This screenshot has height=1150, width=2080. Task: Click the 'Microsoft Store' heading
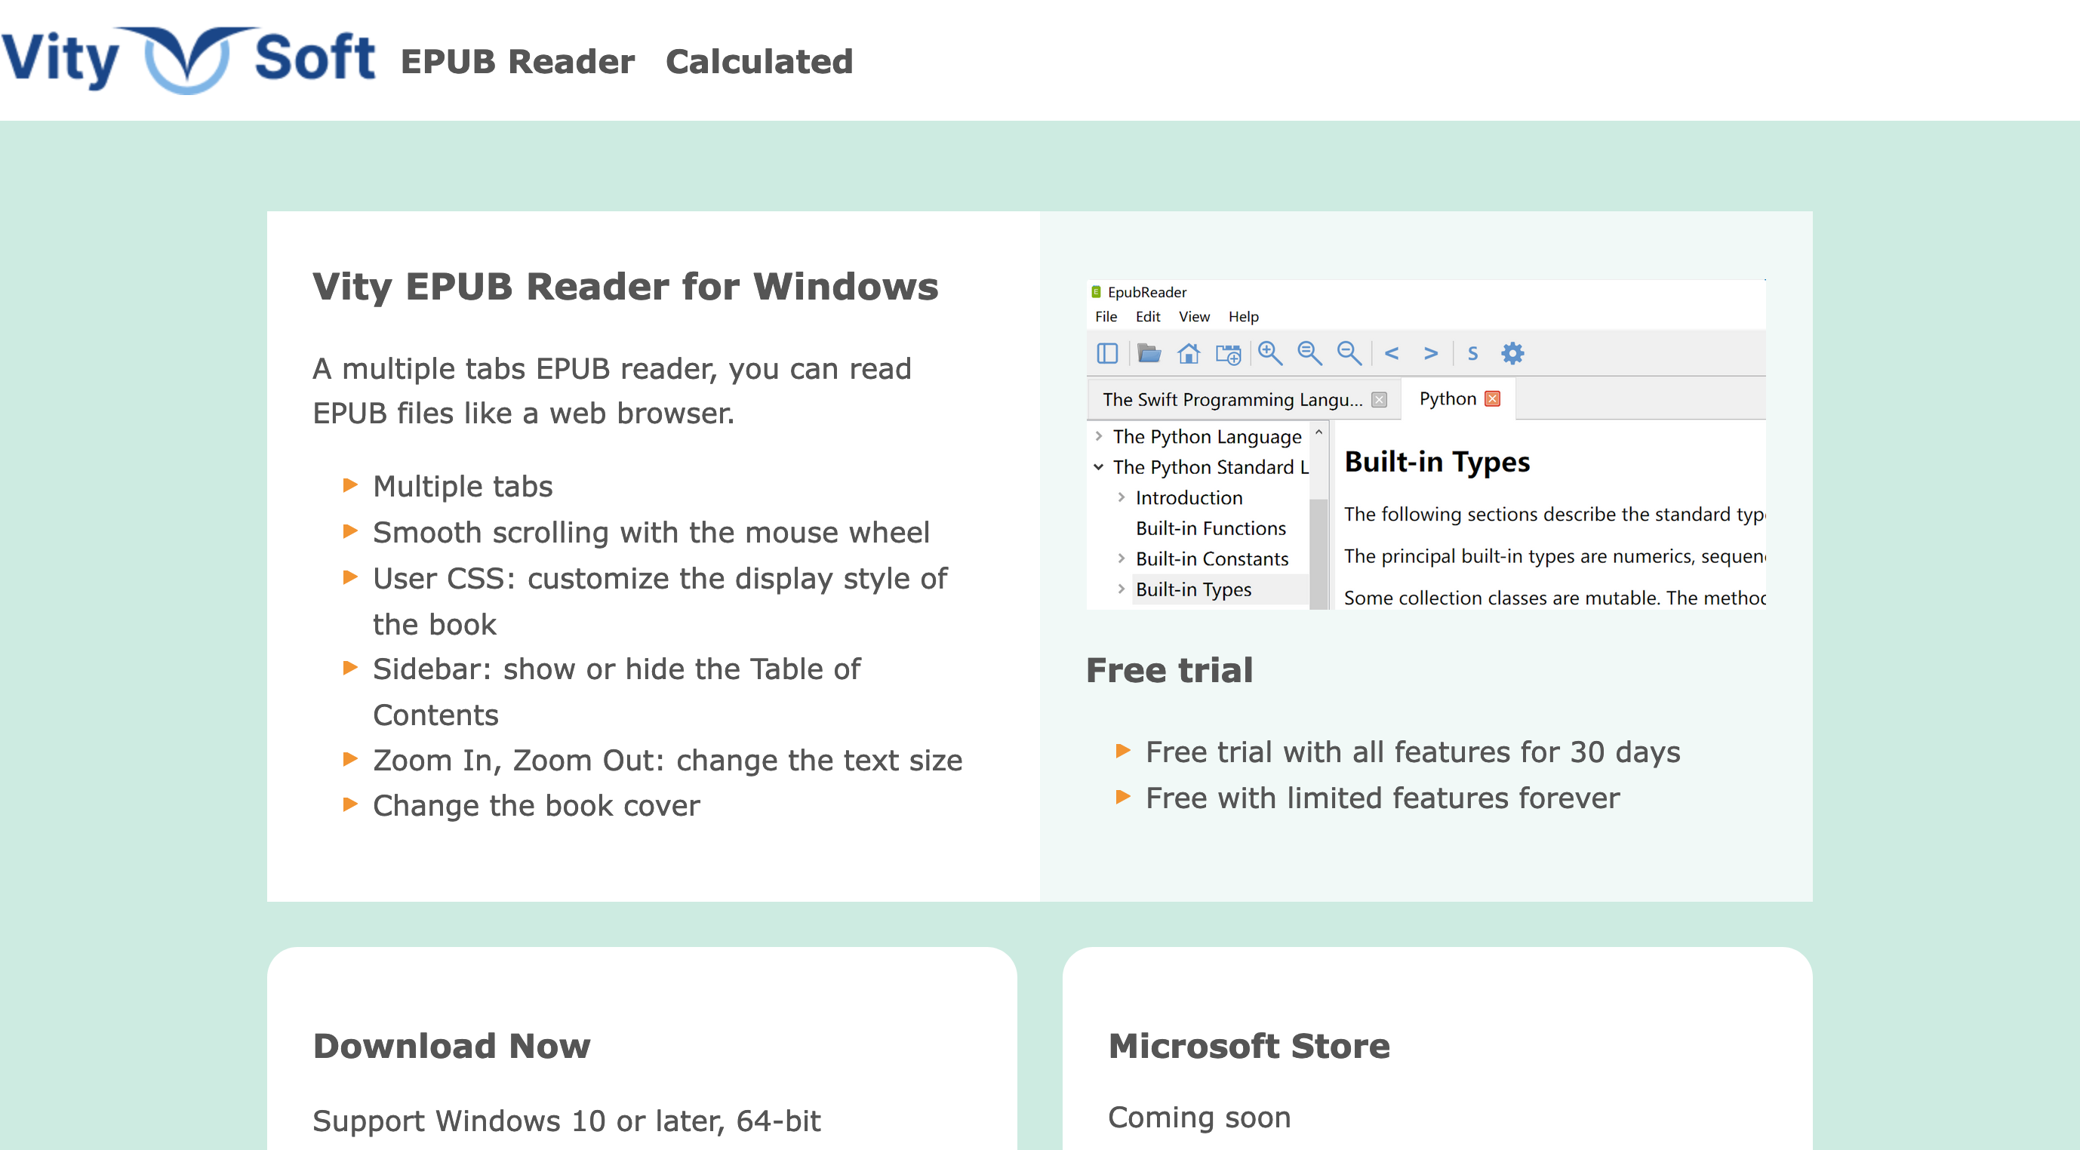pos(1248,1046)
